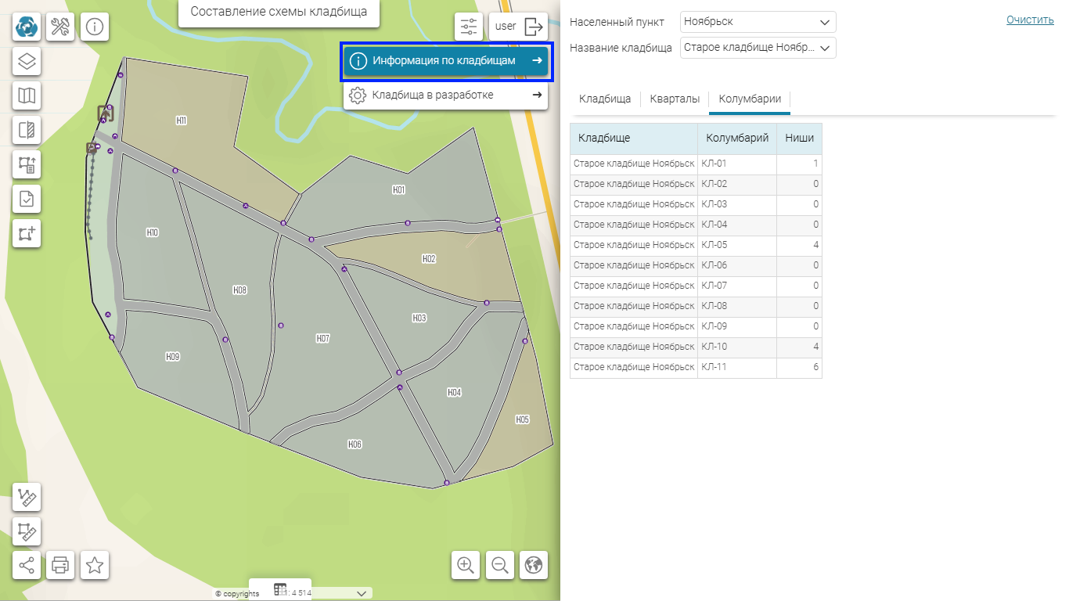Toggle the map swipe compare tool
The height and width of the screenshot is (601, 1069).
(27, 130)
